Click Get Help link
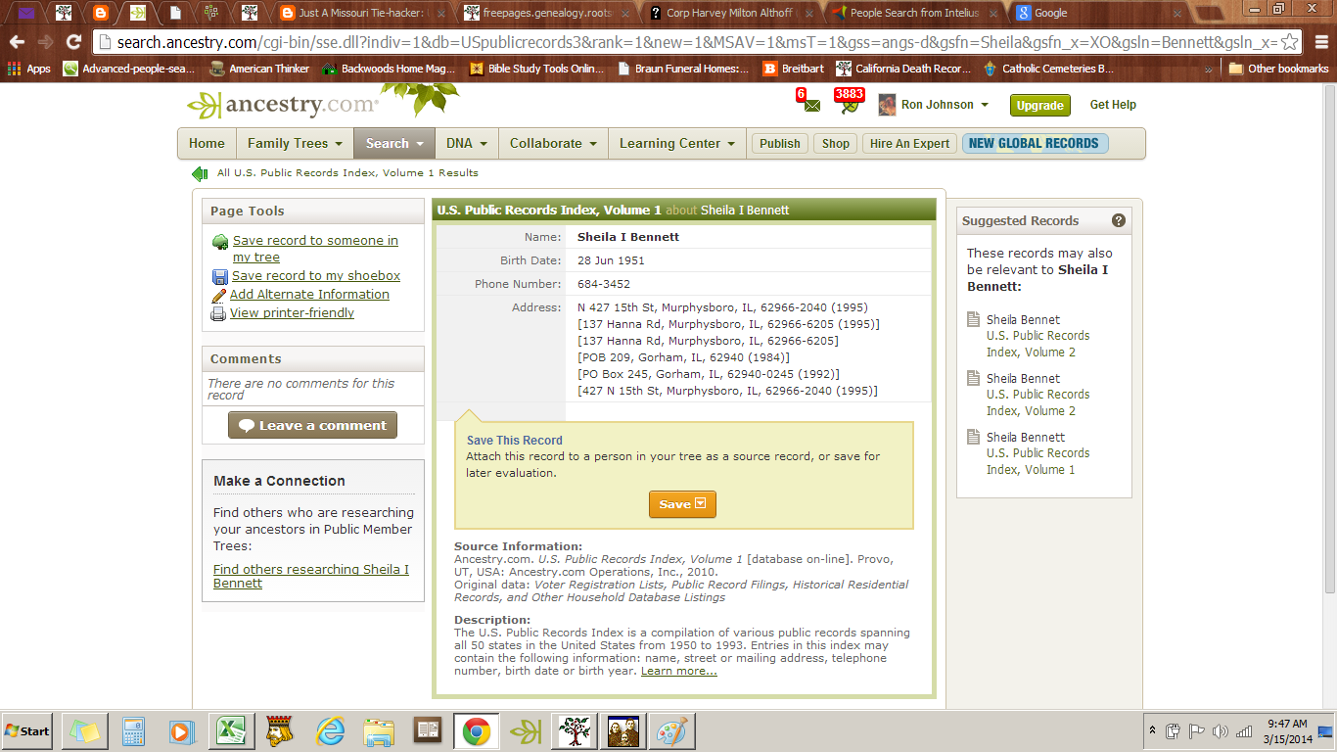Viewport: 1337px width, 752px height. pos(1113,105)
